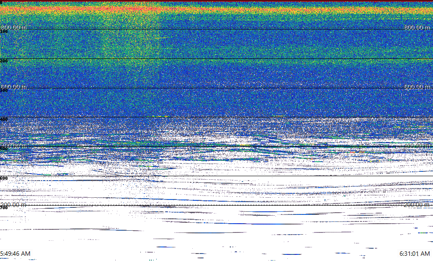Click the left-edge 600.00 m range label
The width and height of the screenshot is (433, 261).
point(14,87)
